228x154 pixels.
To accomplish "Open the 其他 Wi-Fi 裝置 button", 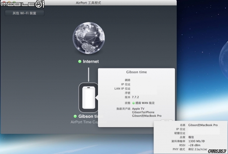I will 25,13.
